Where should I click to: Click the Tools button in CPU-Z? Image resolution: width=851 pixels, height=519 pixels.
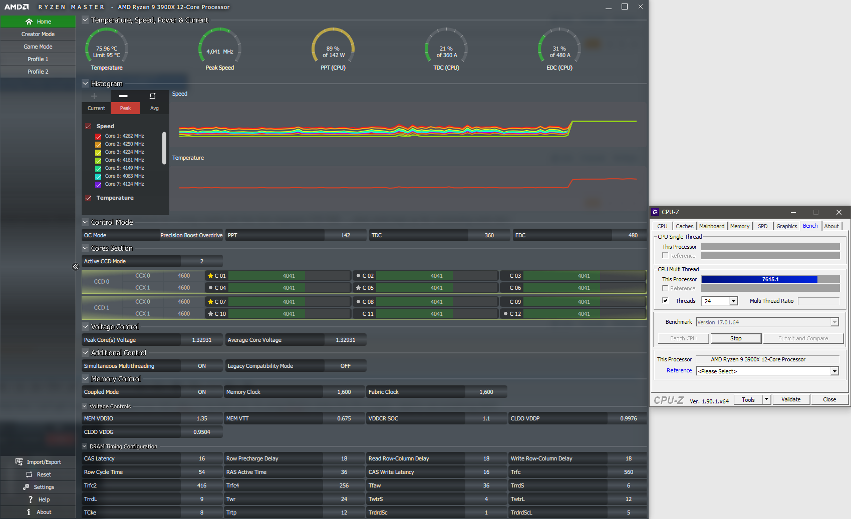point(748,399)
